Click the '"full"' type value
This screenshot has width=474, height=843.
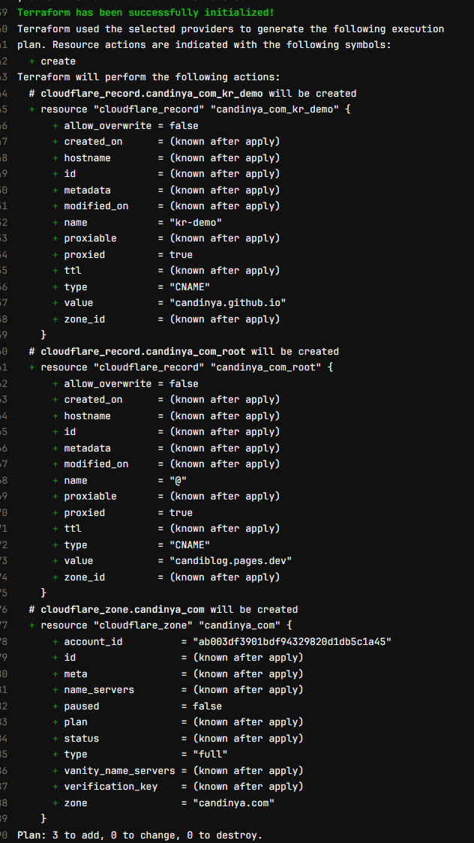coord(210,754)
